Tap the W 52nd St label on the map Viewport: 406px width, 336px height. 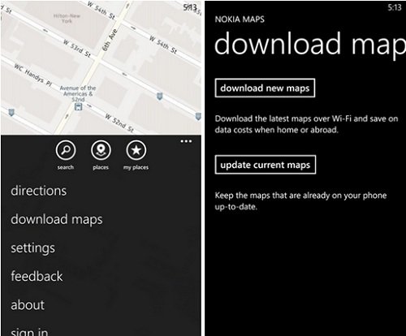[x=119, y=123]
